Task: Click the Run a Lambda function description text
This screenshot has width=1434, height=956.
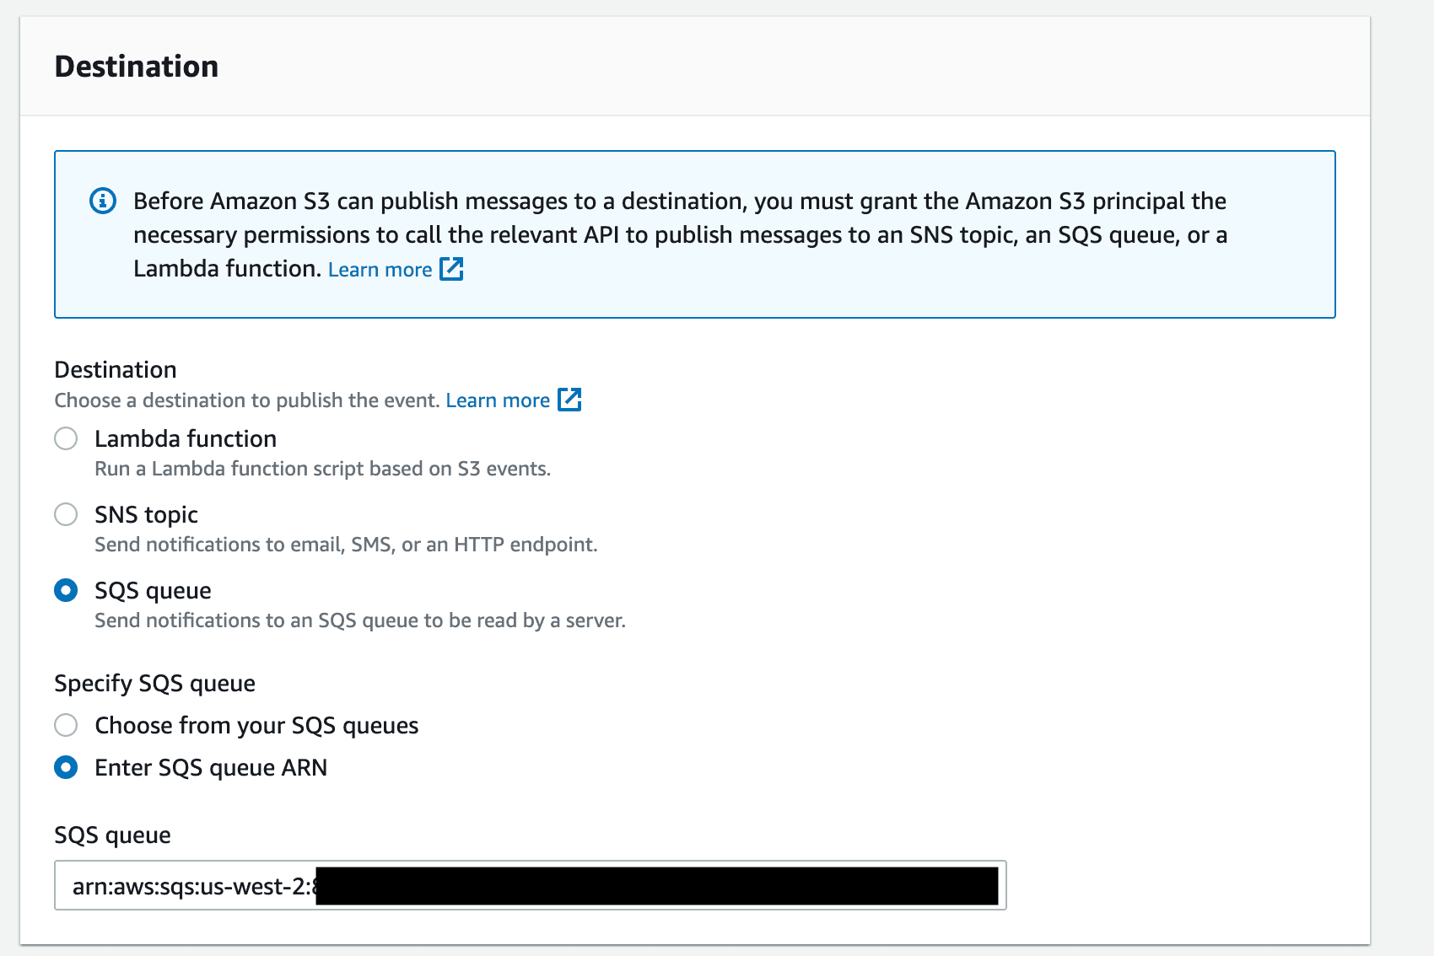Action: pyautogui.click(x=323, y=468)
